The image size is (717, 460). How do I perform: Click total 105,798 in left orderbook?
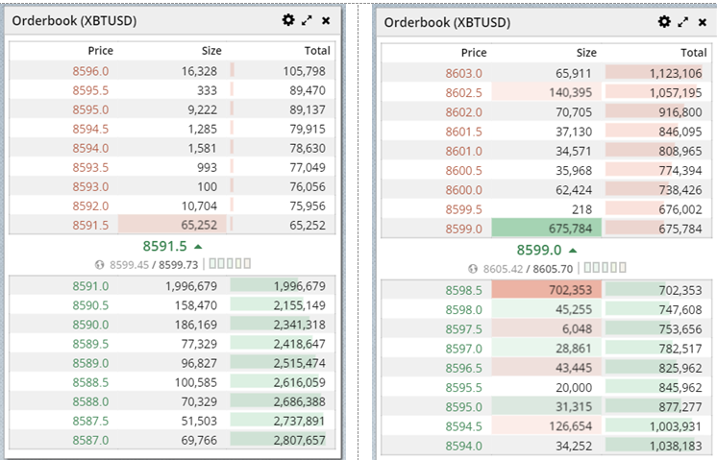304,71
